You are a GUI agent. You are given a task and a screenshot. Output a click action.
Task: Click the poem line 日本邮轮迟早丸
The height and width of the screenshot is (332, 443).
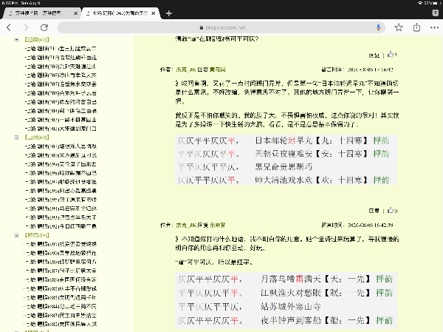click(x=284, y=140)
